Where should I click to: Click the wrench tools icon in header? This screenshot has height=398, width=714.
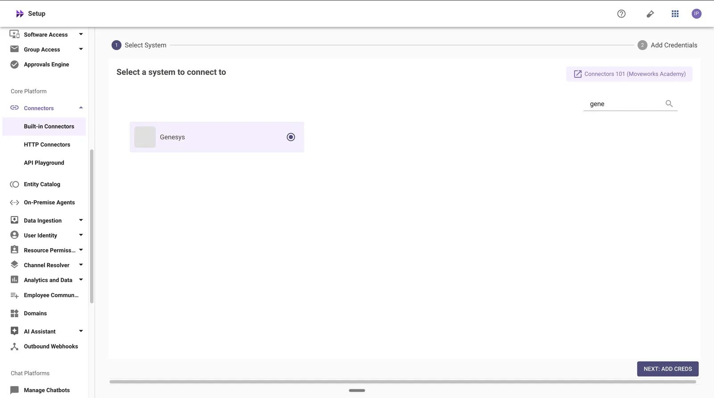[x=650, y=14]
